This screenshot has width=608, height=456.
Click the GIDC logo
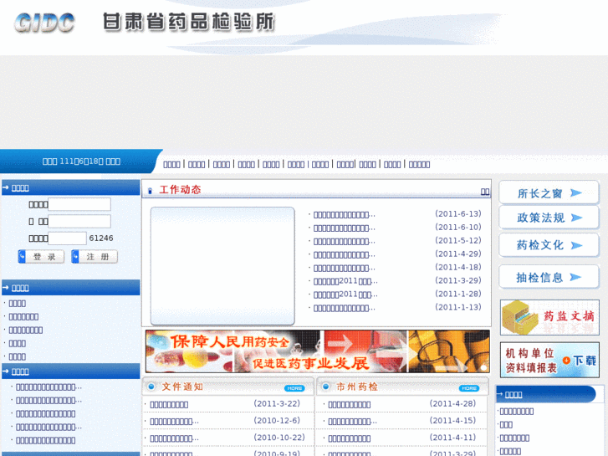(44, 23)
